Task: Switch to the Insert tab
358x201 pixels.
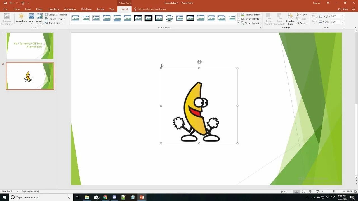Action: 28,9
